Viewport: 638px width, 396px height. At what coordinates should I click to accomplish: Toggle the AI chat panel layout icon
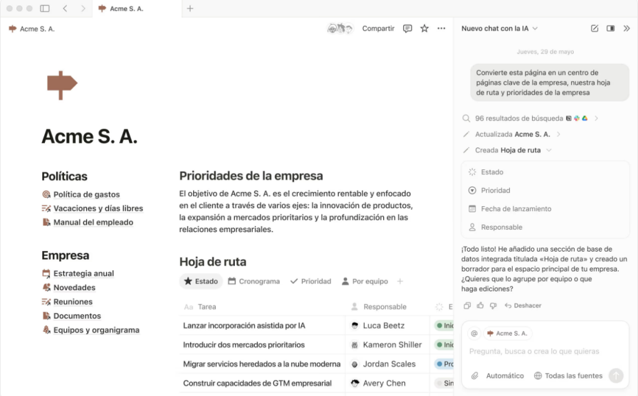611,29
